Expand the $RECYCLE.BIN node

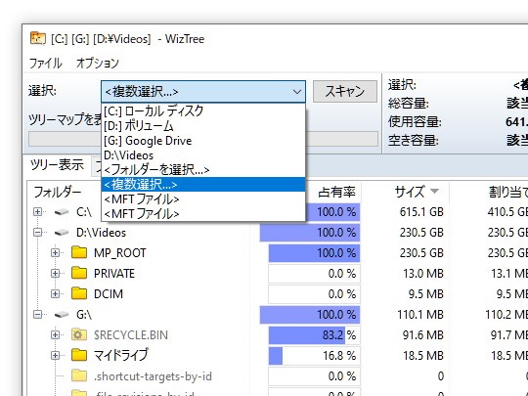pyautogui.click(x=55, y=335)
